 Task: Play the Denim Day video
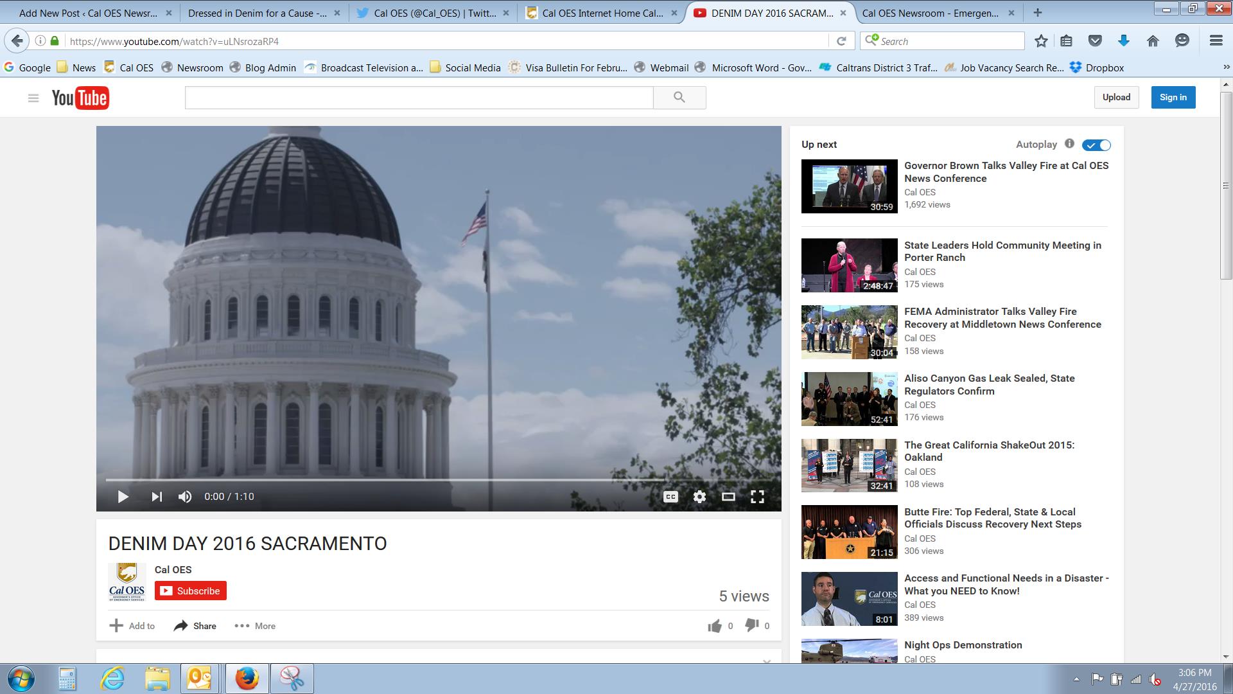123,497
